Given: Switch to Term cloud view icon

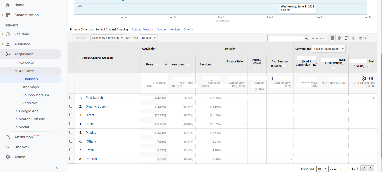Looking at the screenshot, I should pyautogui.click(x=360, y=38).
